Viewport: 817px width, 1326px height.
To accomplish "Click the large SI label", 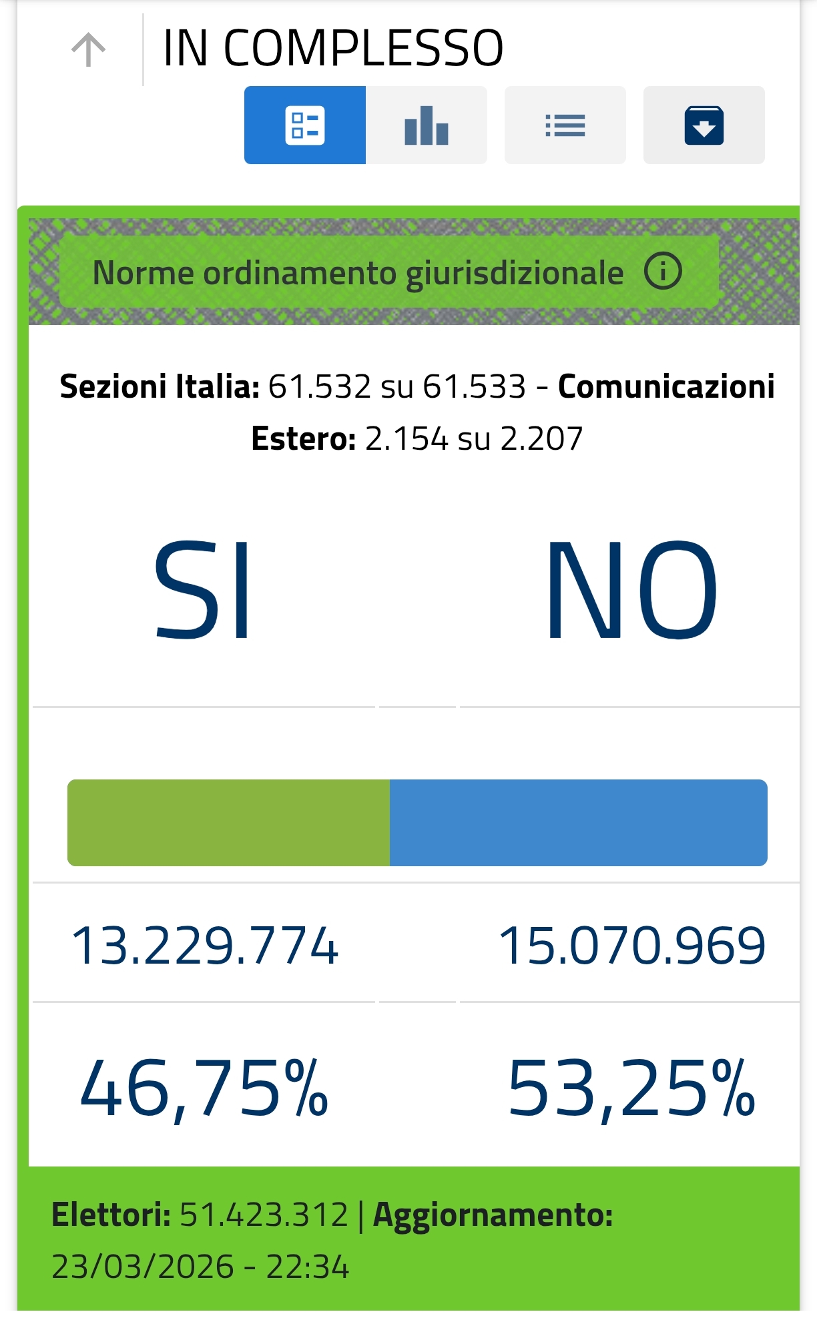I will coord(203,589).
